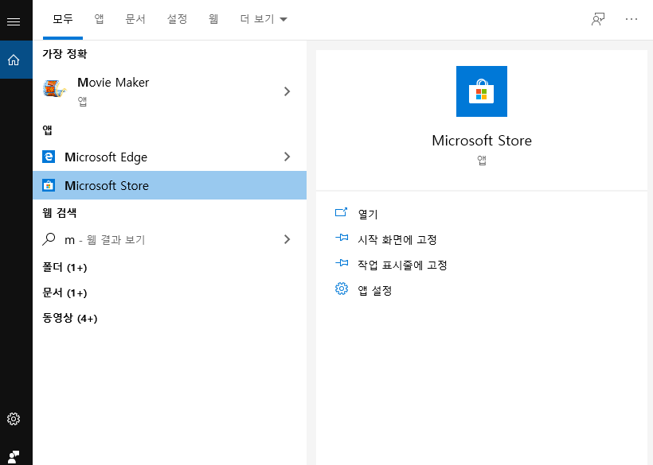Click the Movie Maker app icon
The image size is (653, 465).
[x=55, y=89]
